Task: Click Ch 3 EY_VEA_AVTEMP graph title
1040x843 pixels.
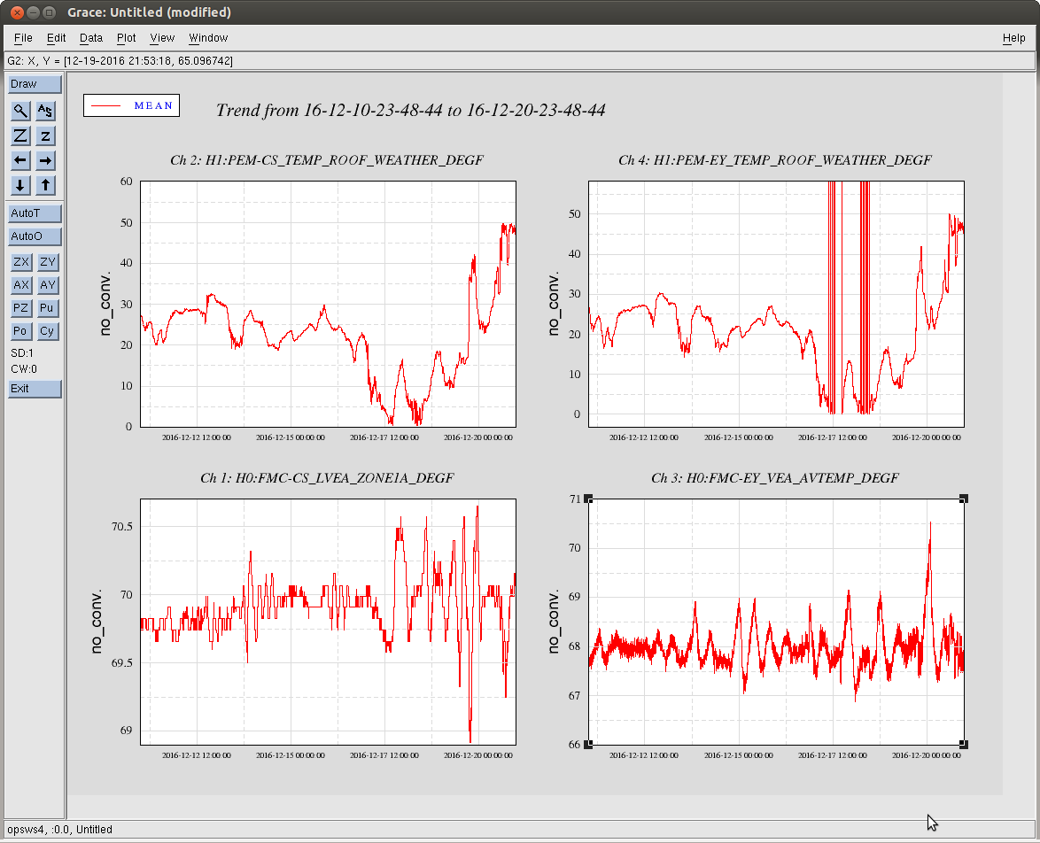Action: [x=775, y=477]
